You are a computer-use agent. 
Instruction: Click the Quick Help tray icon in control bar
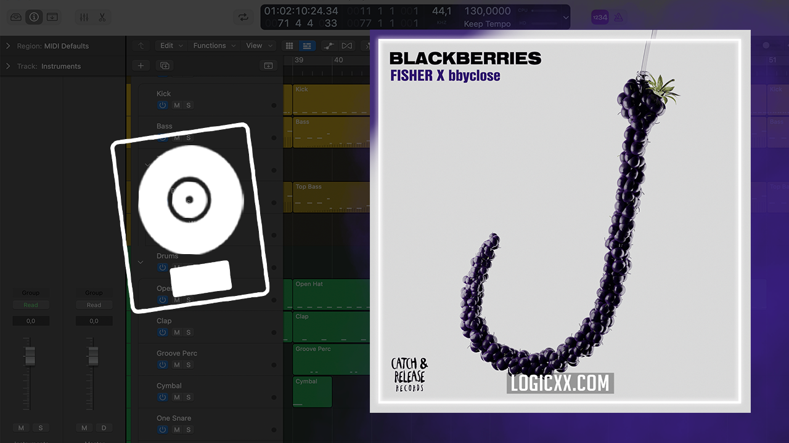52,17
